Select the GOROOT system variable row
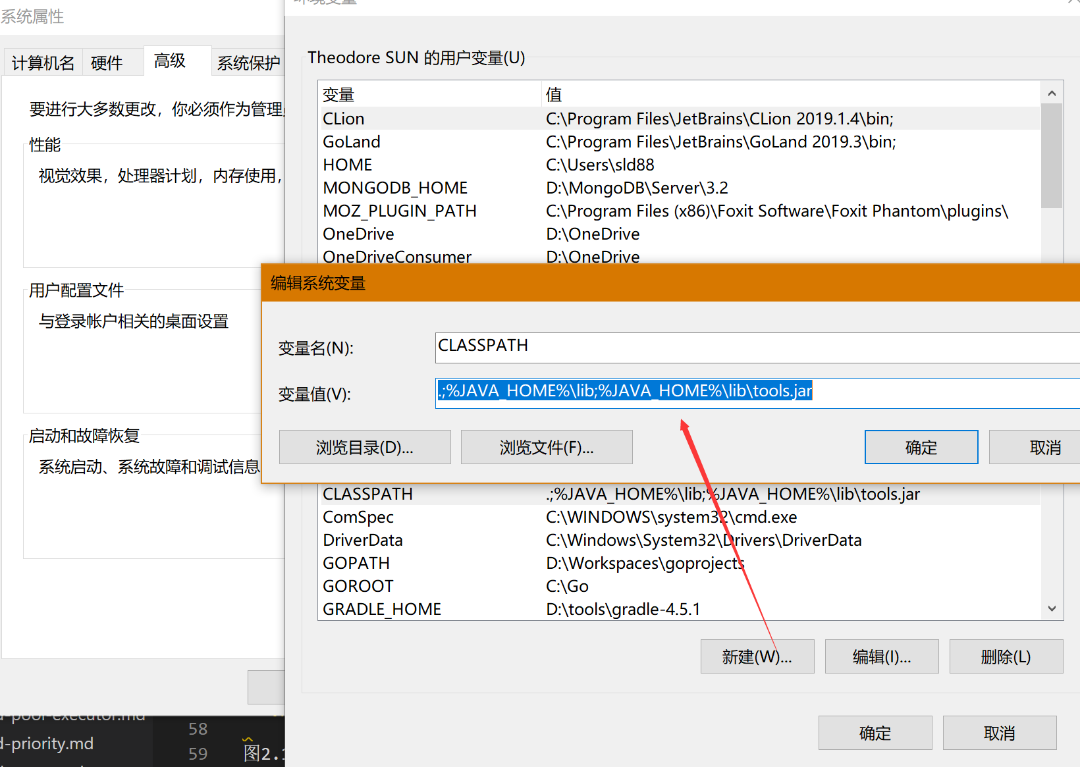The width and height of the screenshot is (1080, 767). click(679, 586)
